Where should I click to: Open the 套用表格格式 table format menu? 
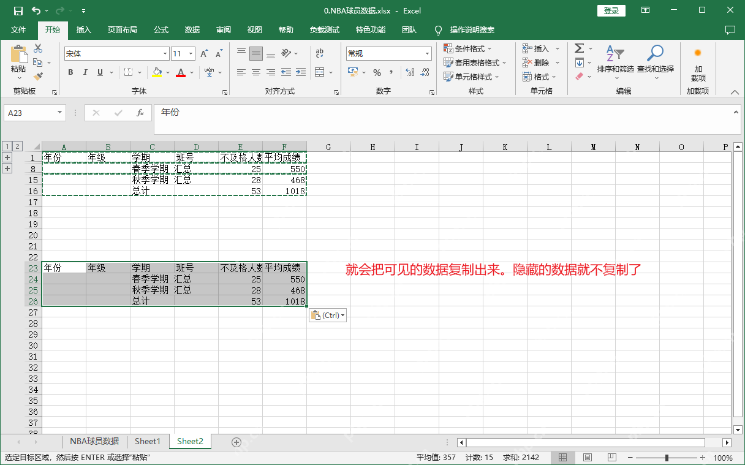[475, 62]
